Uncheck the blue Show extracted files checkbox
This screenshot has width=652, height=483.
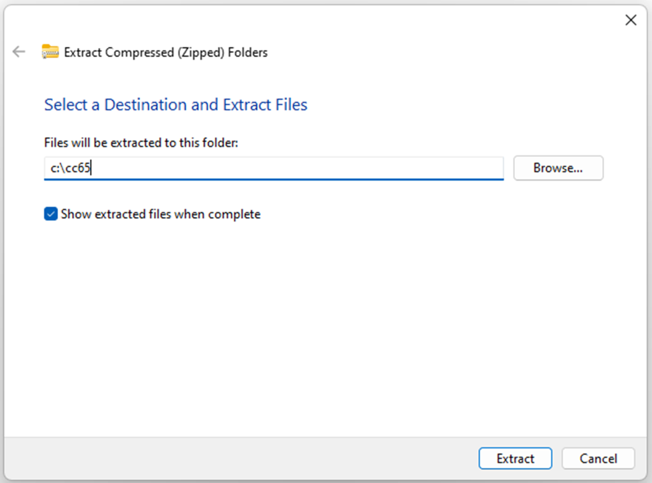[51, 214]
